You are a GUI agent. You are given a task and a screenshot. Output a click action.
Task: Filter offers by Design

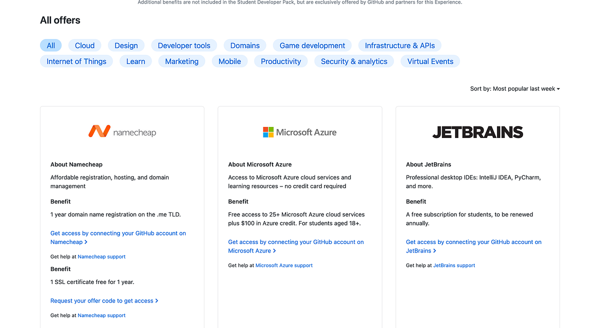click(126, 45)
